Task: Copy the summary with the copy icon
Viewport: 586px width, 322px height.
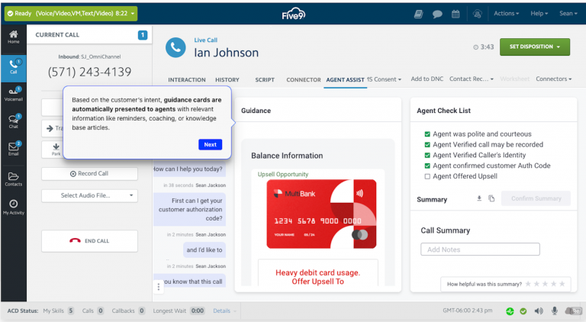Action: click(x=492, y=199)
